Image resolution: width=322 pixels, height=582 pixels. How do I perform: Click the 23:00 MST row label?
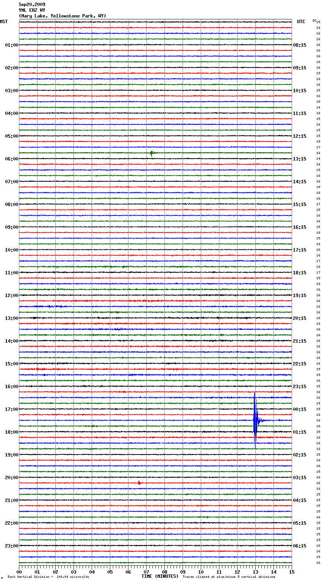point(11,546)
